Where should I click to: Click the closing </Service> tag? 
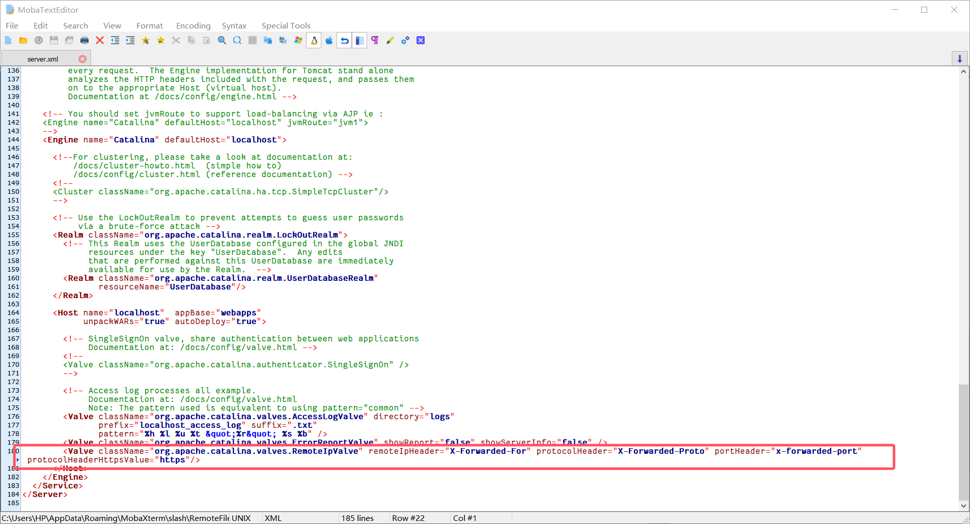point(58,486)
